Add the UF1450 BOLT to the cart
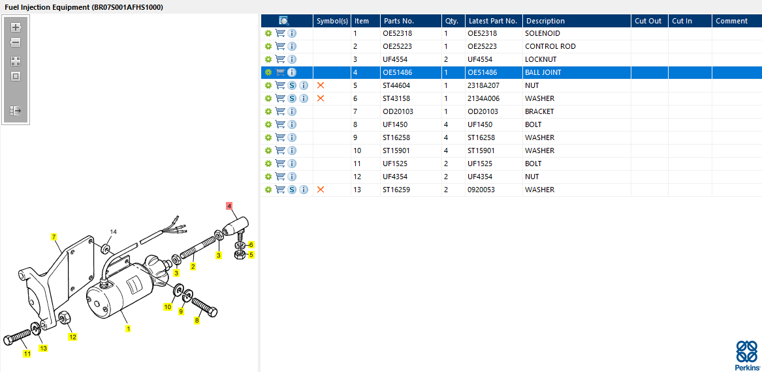Image resolution: width=762 pixels, height=372 pixels. point(280,124)
